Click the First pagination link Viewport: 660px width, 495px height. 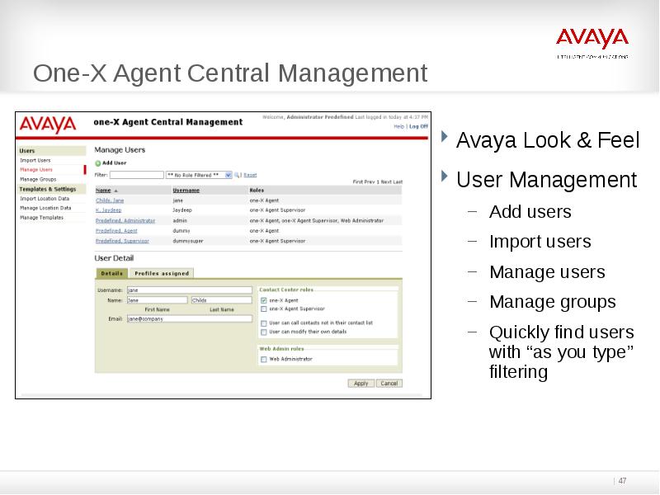[x=357, y=182]
